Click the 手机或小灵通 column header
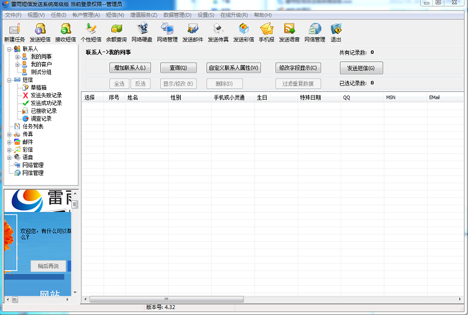The width and height of the screenshot is (468, 315). click(233, 97)
